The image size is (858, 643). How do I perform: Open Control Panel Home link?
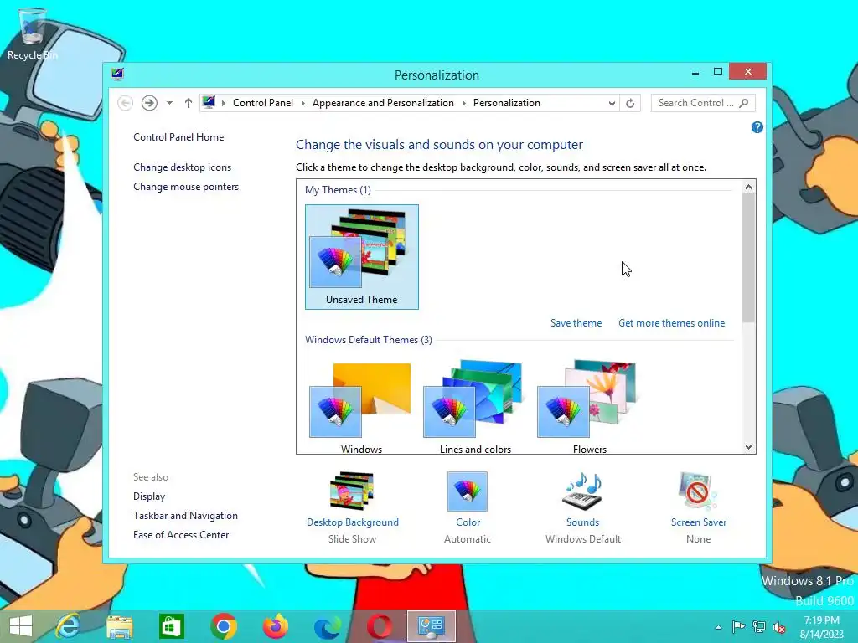pos(178,137)
